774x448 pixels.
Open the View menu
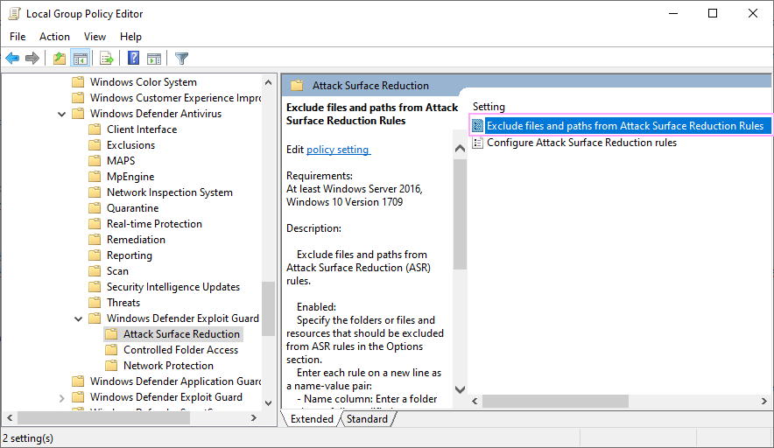pyautogui.click(x=95, y=37)
